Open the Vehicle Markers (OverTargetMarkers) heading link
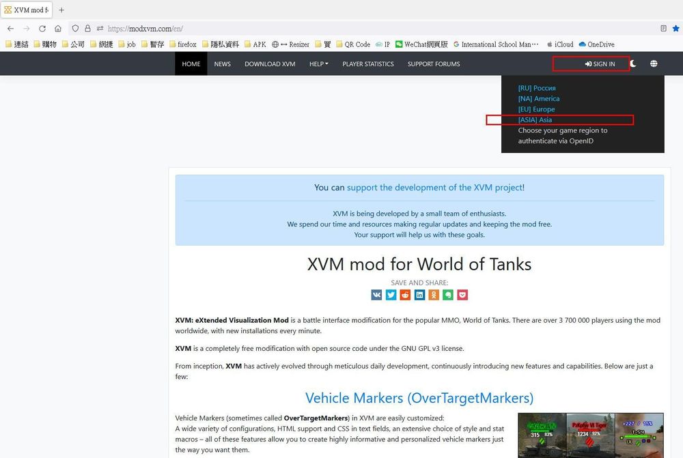The height and width of the screenshot is (458, 683). [419, 398]
